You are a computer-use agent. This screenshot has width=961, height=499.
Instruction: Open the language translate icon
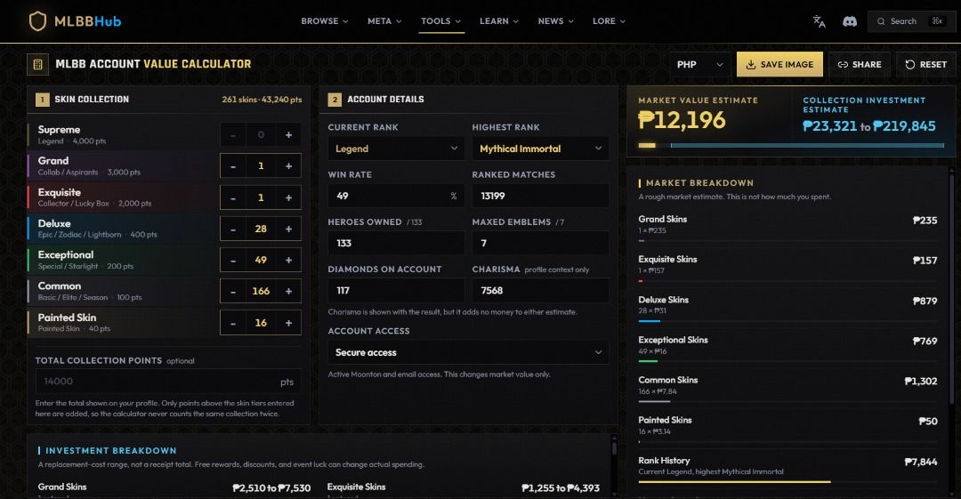[819, 21]
